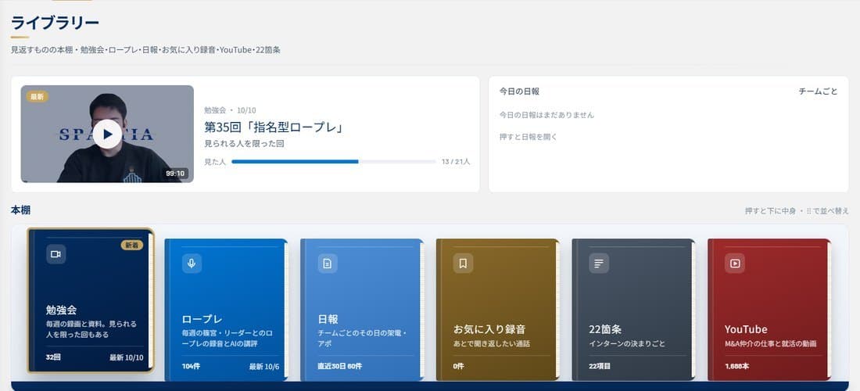860x391 pixels.
Task: Click 0件 on お気に入り録音 book
Action: 458,366
